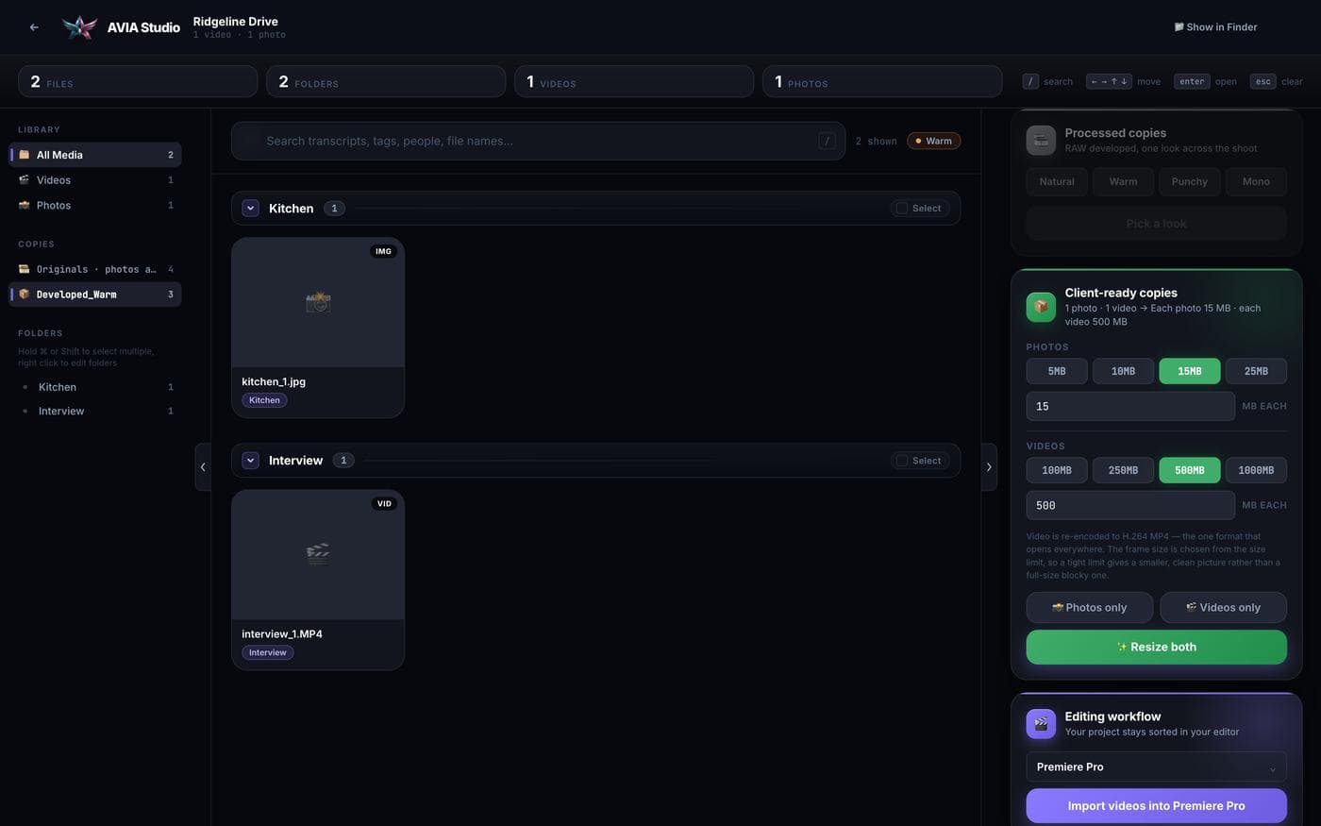Select the Natural look tab

1057,181
